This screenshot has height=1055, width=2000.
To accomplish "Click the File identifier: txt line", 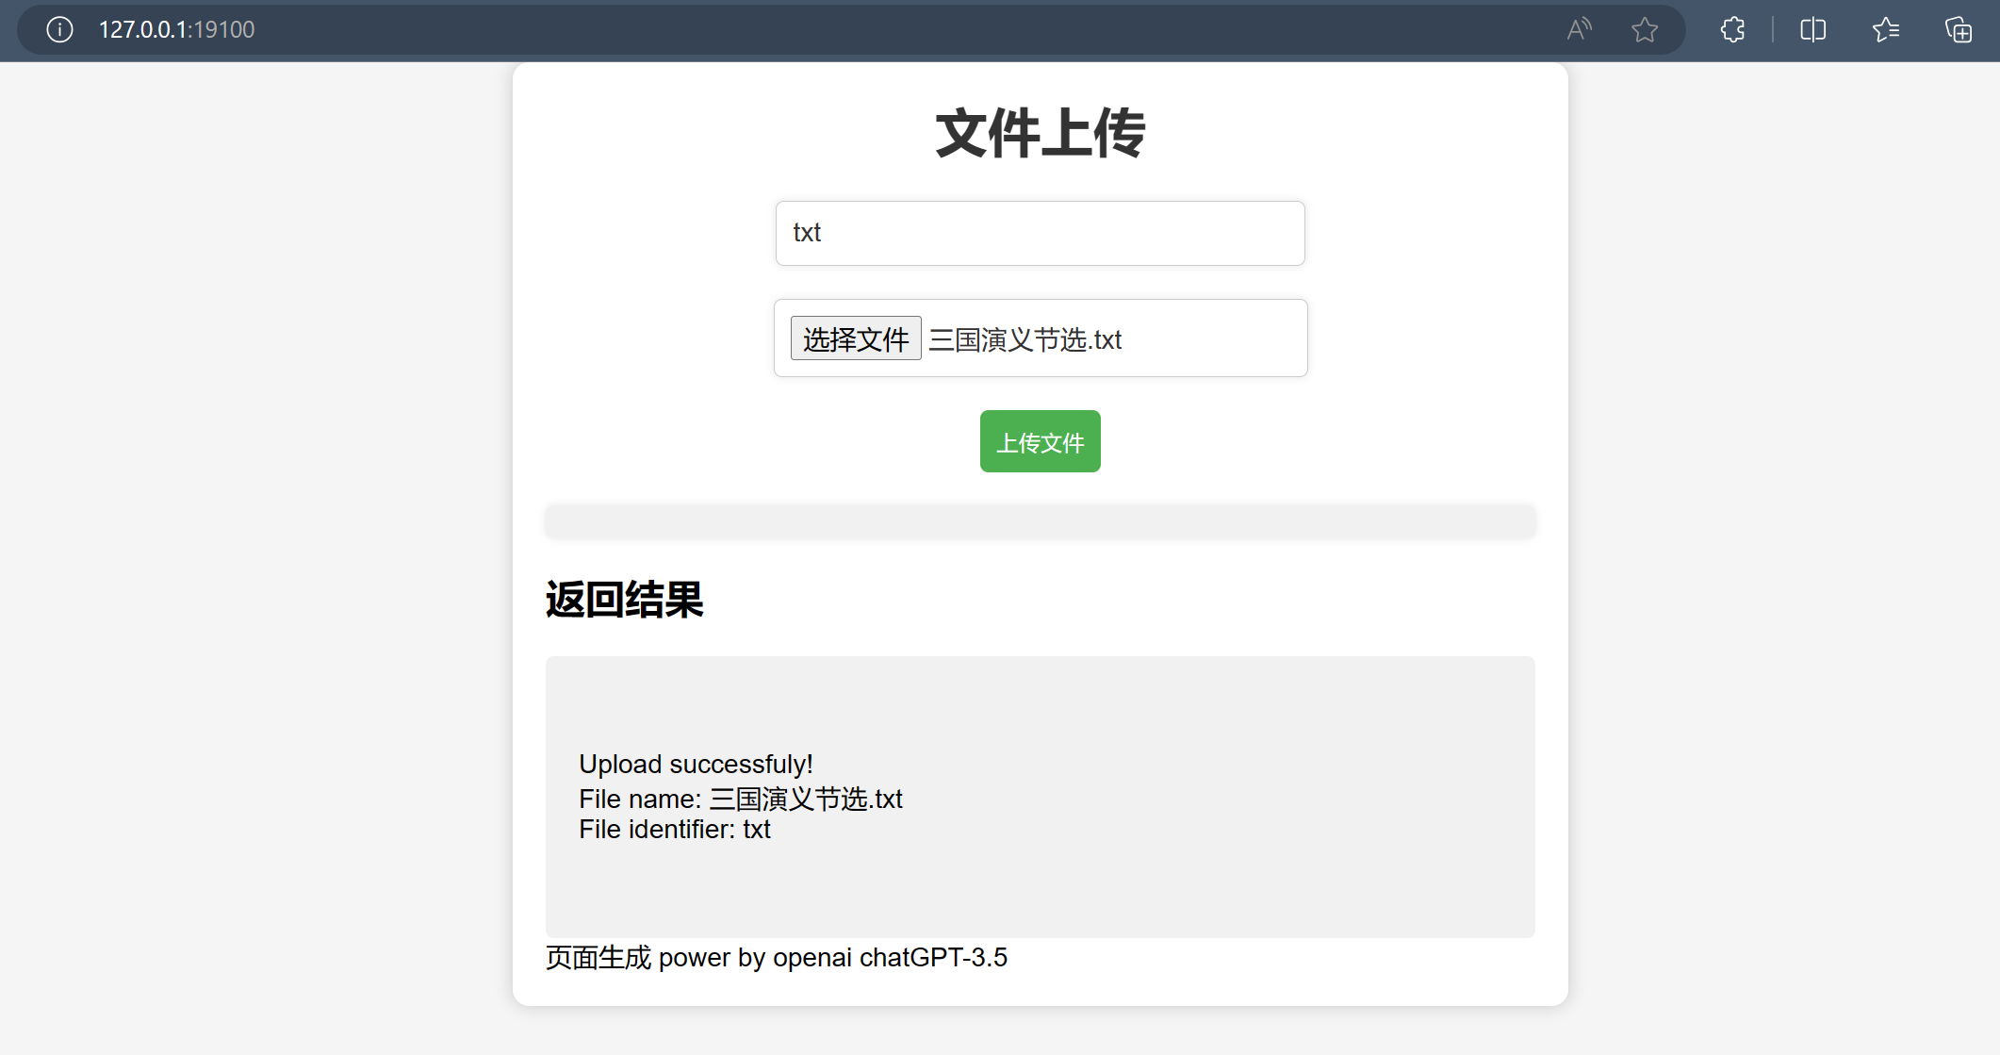I will (674, 830).
